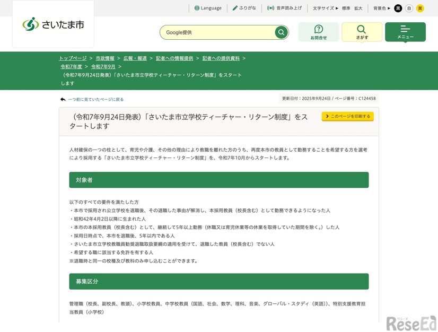Choose black 黒 background color
This screenshot has height=332, width=438.
click(x=398, y=8)
